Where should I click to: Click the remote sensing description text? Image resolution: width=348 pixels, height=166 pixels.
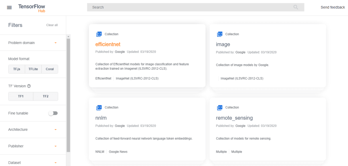pos(244,138)
